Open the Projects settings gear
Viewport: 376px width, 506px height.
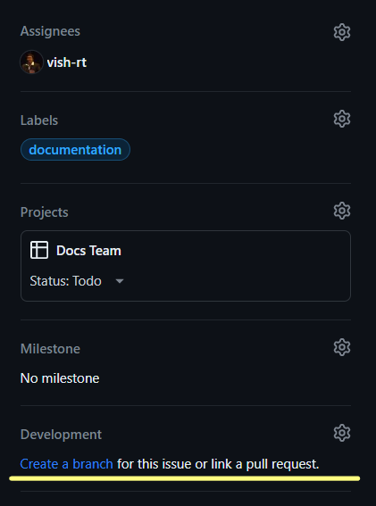tap(342, 211)
